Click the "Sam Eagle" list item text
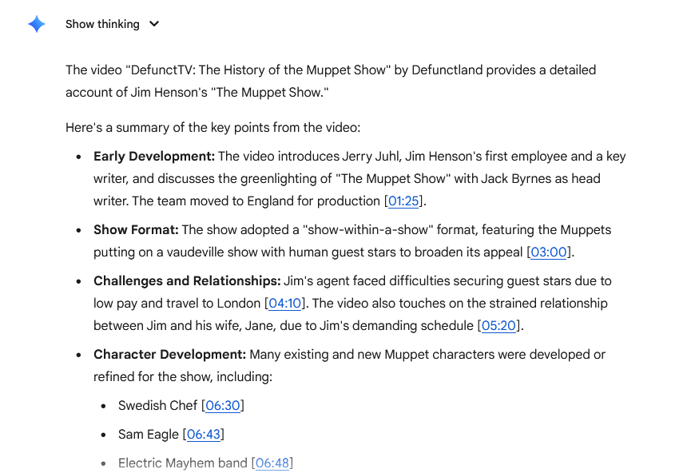The width and height of the screenshot is (691, 473). pos(148,435)
